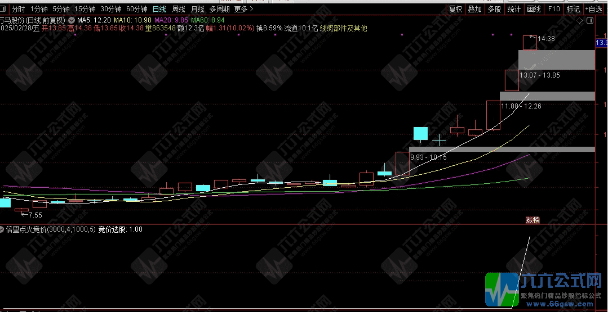Open F10 company information
The width and height of the screenshot is (608, 312).
[554, 9]
